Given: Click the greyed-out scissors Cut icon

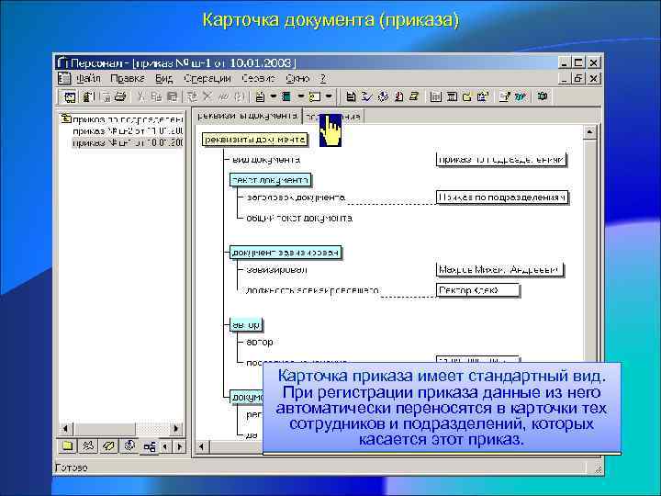Looking at the screenshot, I should (x=141, y=97).
